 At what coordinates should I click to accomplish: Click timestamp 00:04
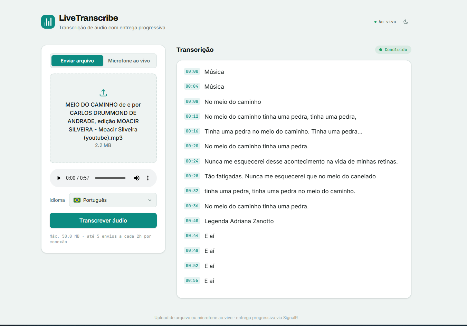coord(192,86)
